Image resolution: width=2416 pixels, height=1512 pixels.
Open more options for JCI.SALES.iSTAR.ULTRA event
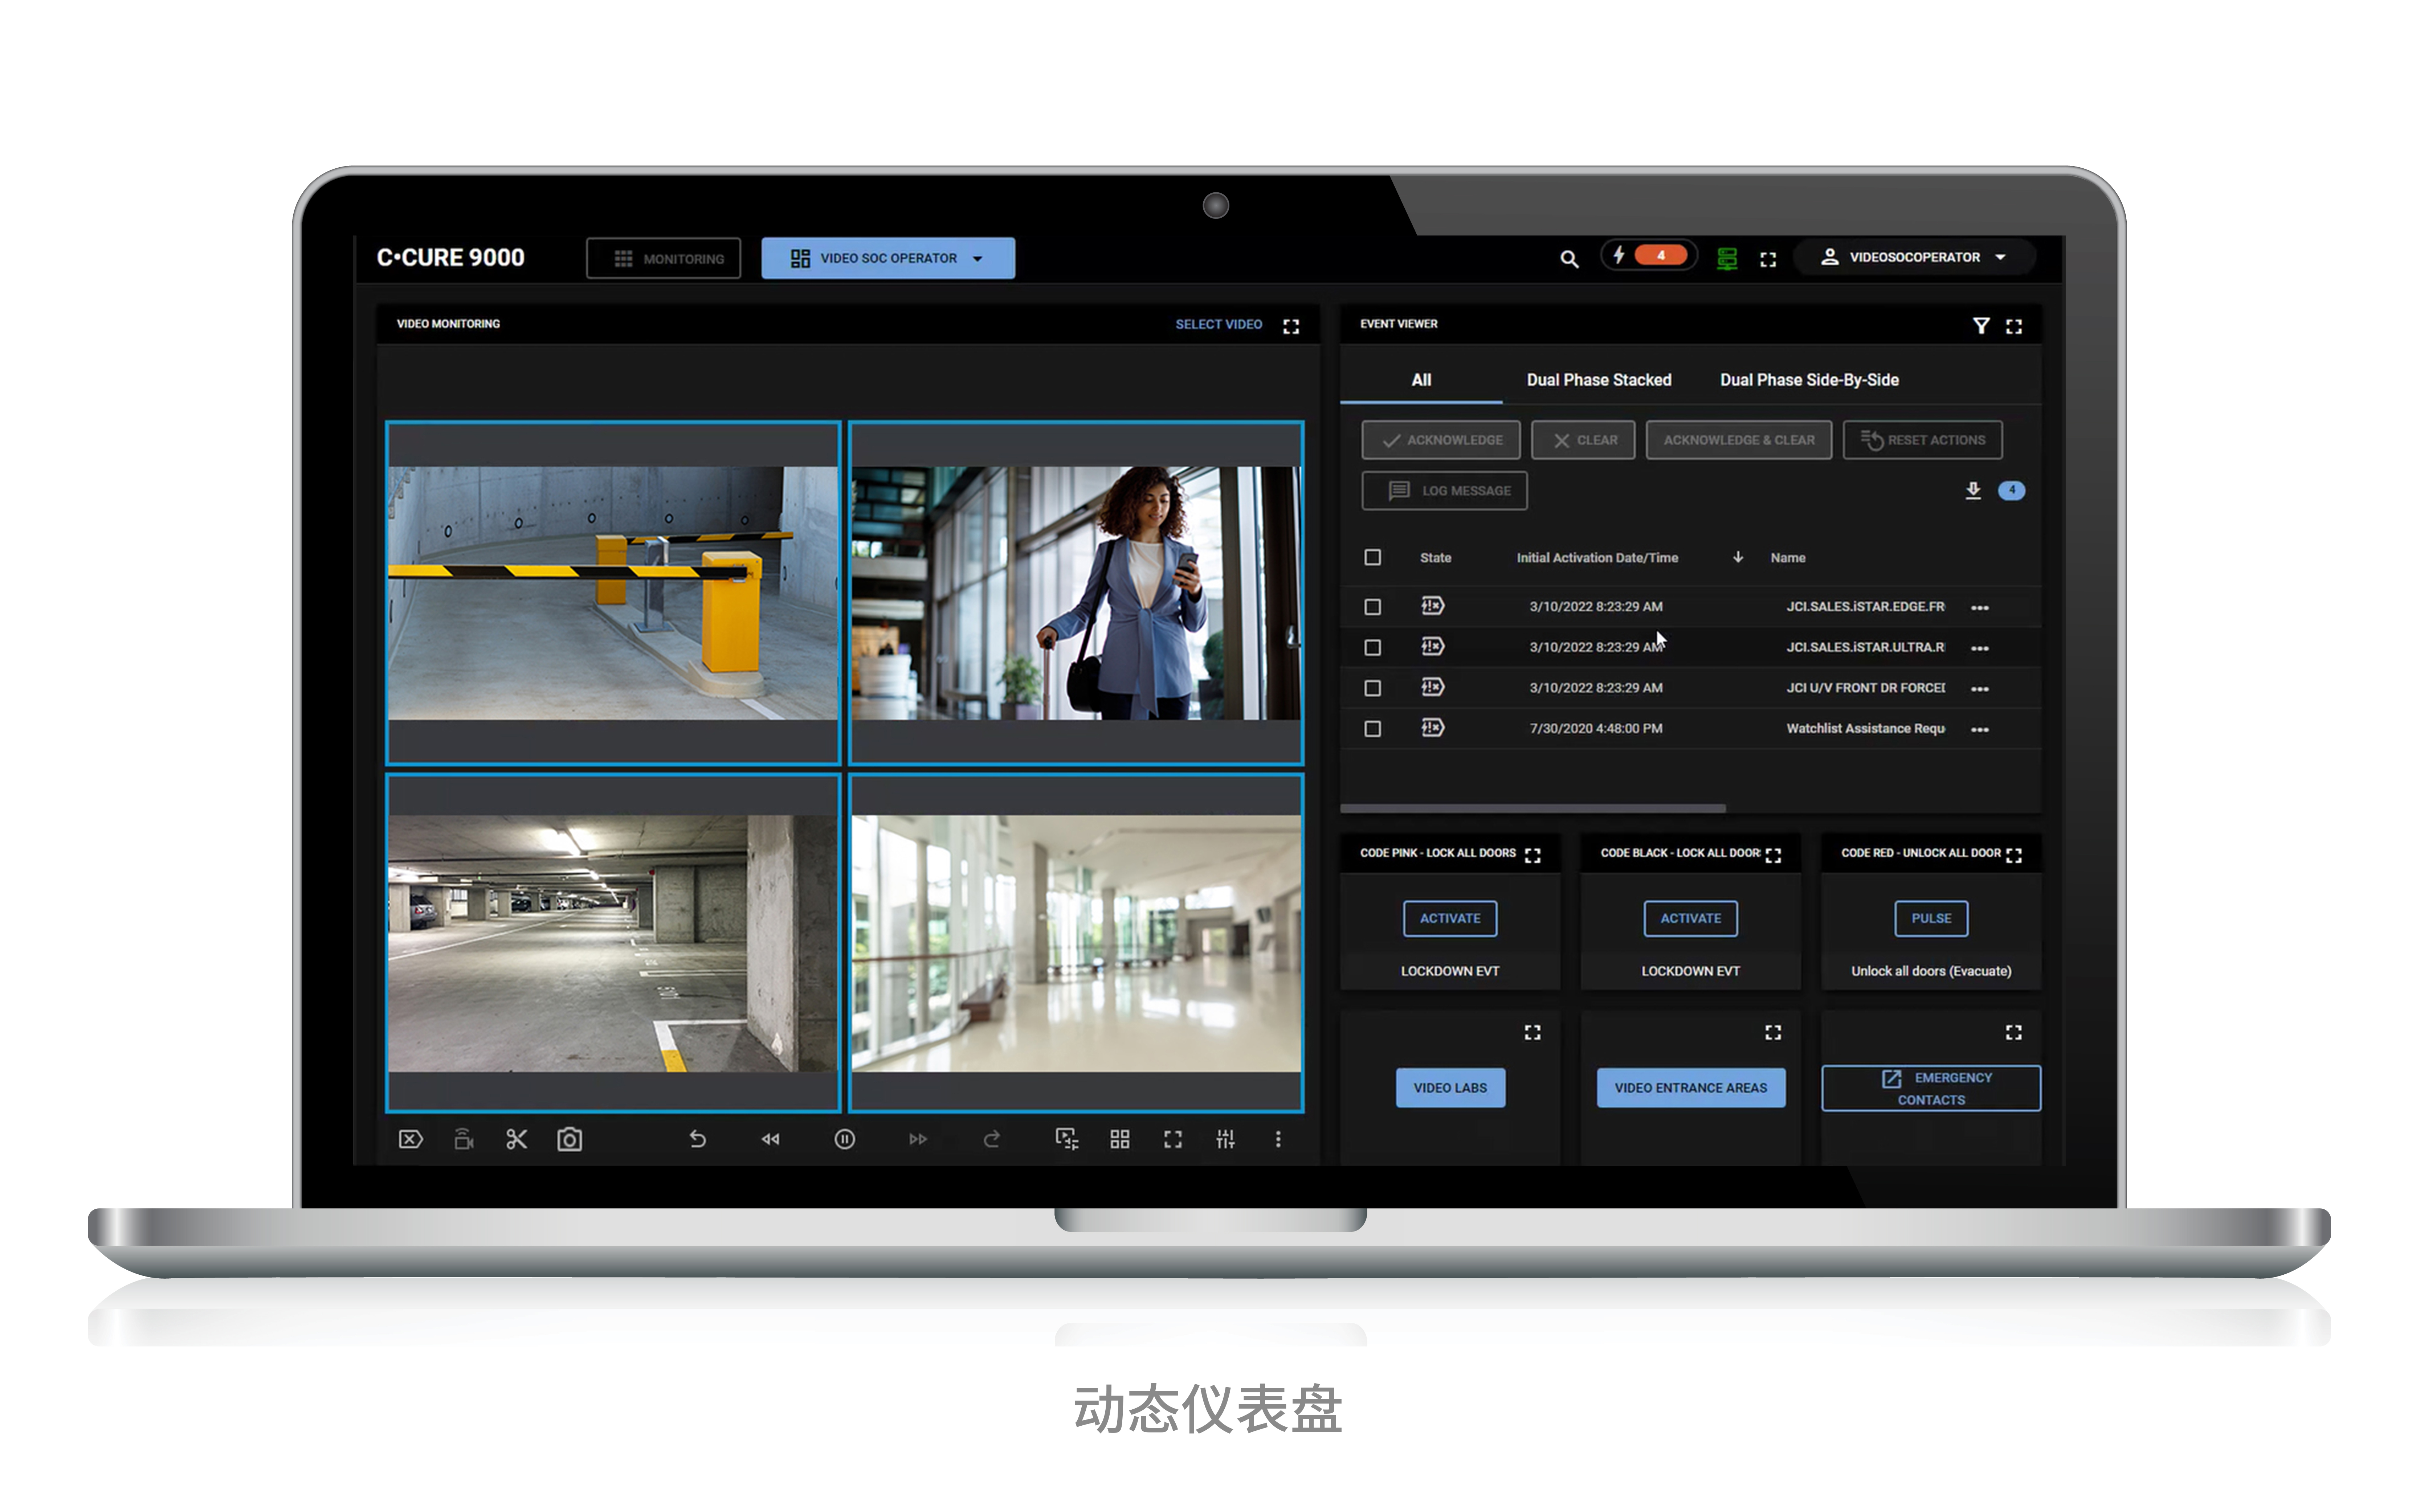click(1979, 649)
